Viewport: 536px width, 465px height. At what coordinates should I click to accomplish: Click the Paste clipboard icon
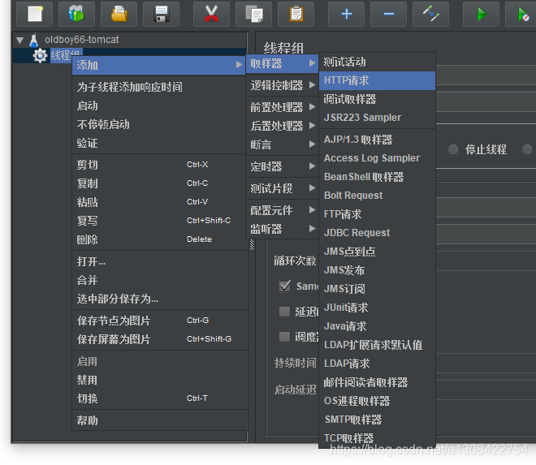(296, 14)
